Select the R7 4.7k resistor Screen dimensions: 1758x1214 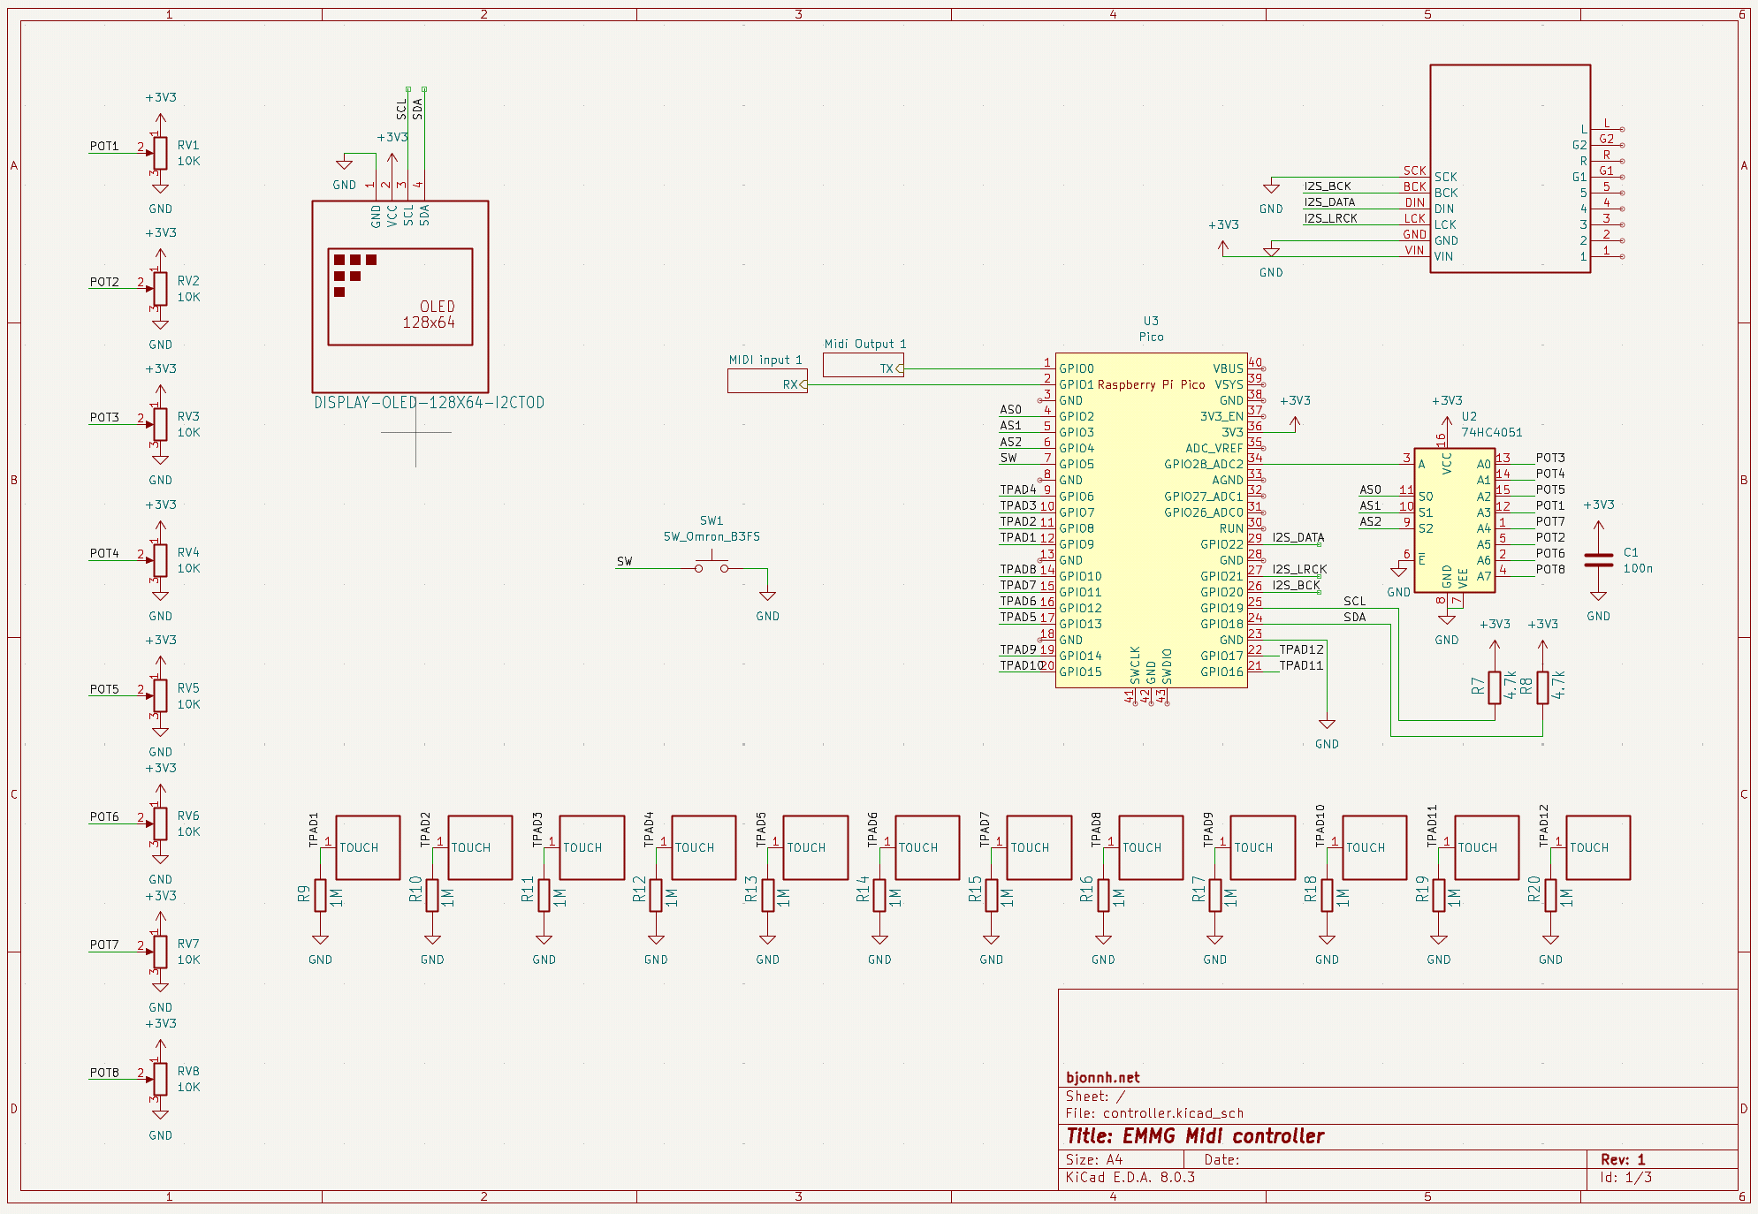pos(1495,687)
